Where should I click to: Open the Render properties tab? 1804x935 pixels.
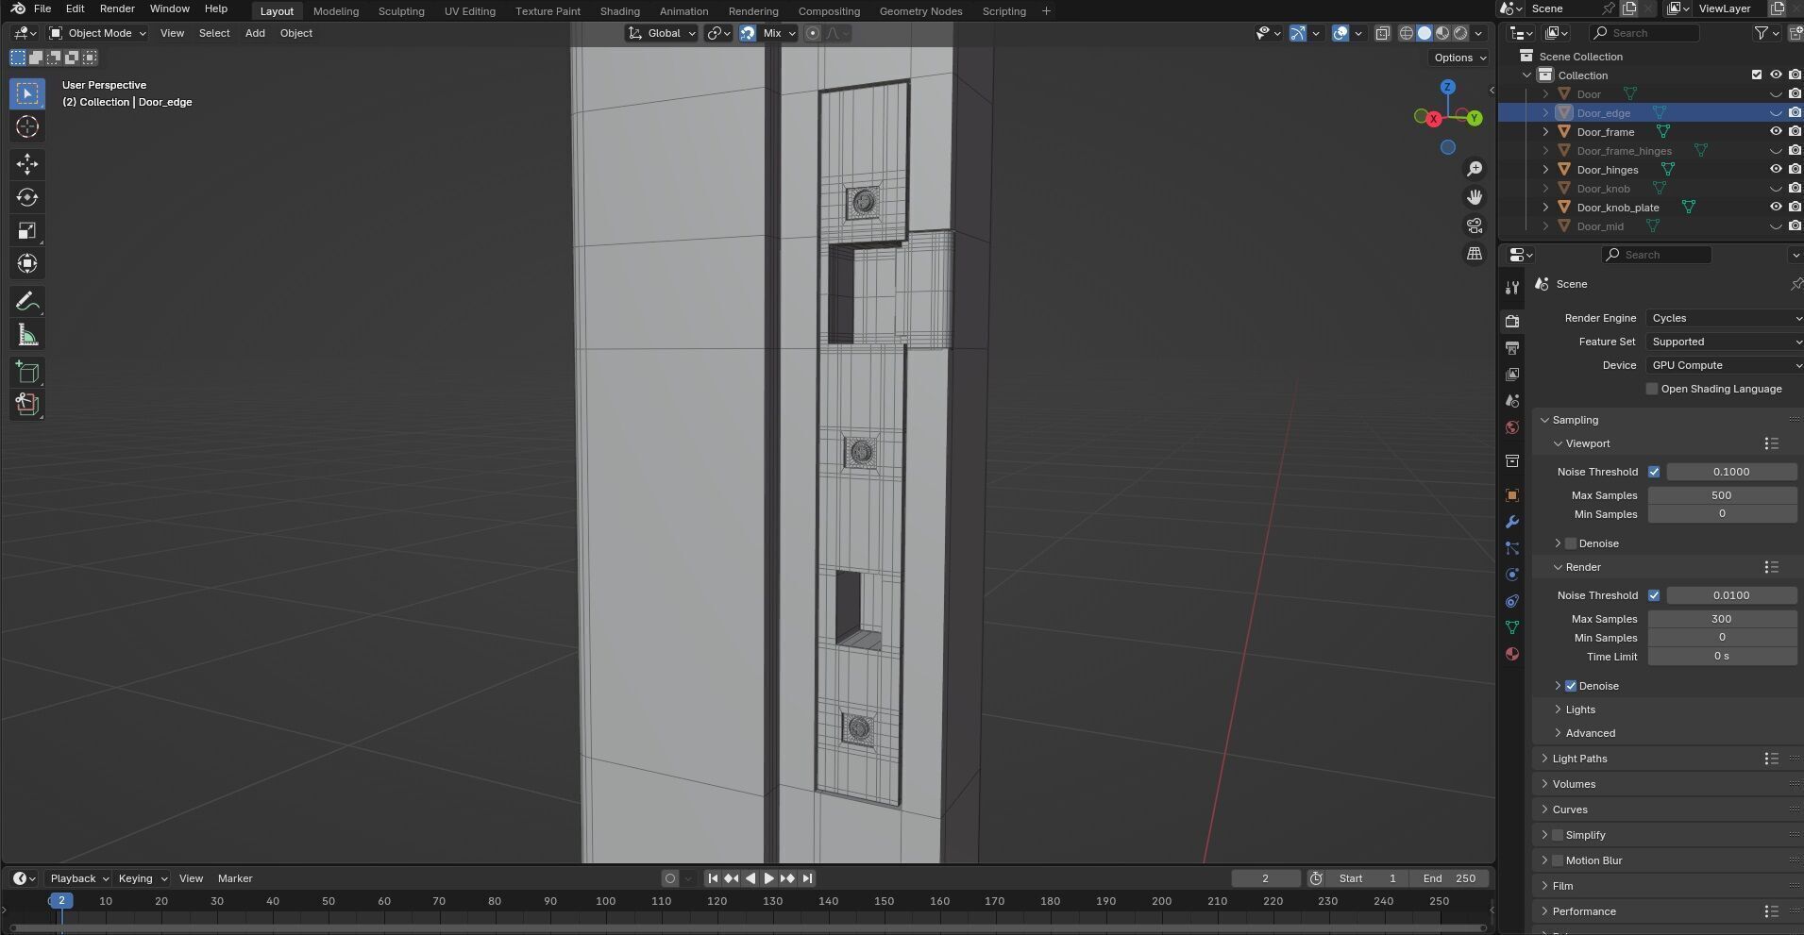[1512, 322]
